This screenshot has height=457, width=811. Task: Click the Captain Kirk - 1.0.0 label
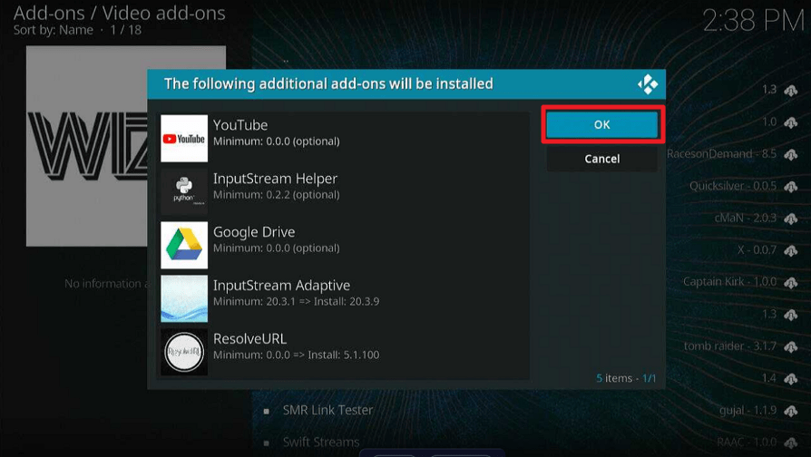click(729, 282)
